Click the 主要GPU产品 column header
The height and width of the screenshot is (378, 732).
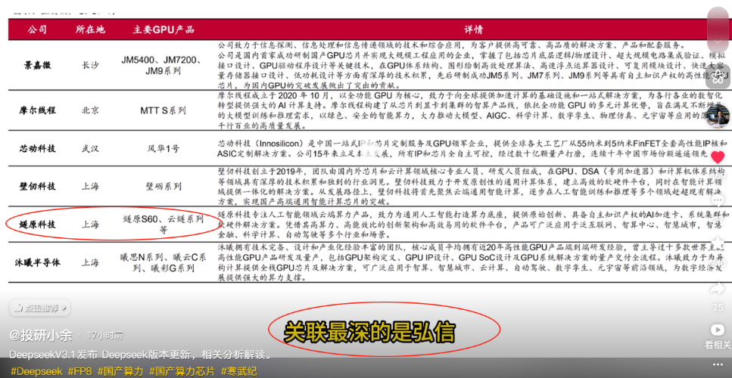coord(164,29)
